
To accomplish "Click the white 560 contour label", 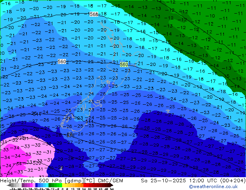I will pyautogui.click(x=62, y=61).
